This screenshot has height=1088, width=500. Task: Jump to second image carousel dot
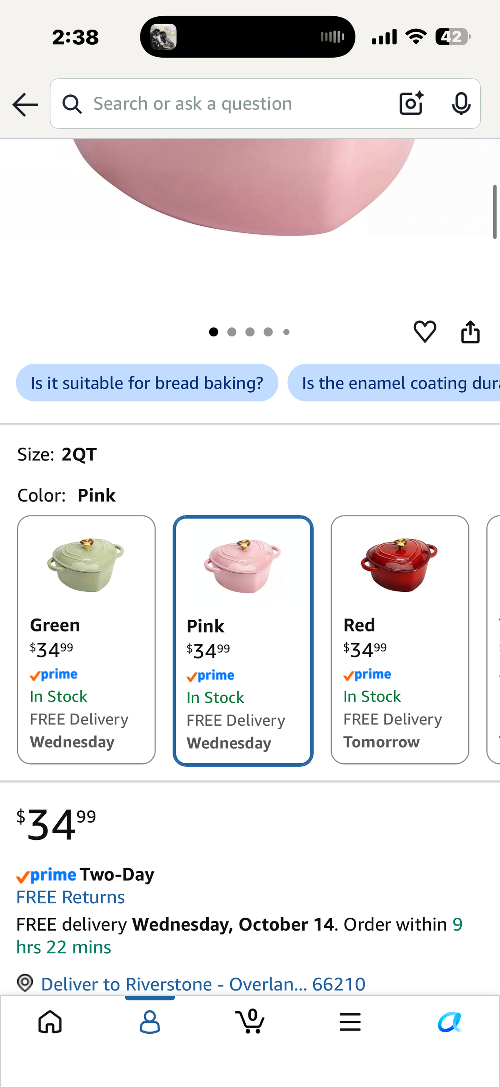[231, 332]
